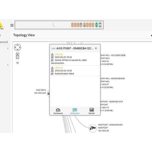Click Edit link in device popup
The width and height of the screenshot is (152, 152).
[x=53, y=48]
